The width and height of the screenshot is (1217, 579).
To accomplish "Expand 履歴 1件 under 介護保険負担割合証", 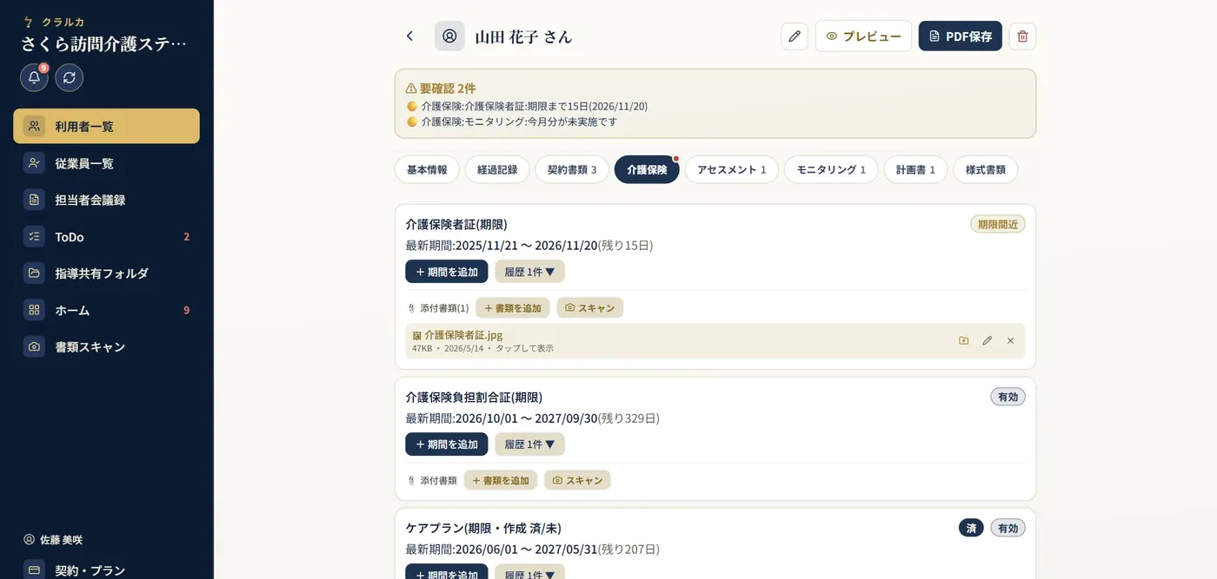I will coord(530,444).
